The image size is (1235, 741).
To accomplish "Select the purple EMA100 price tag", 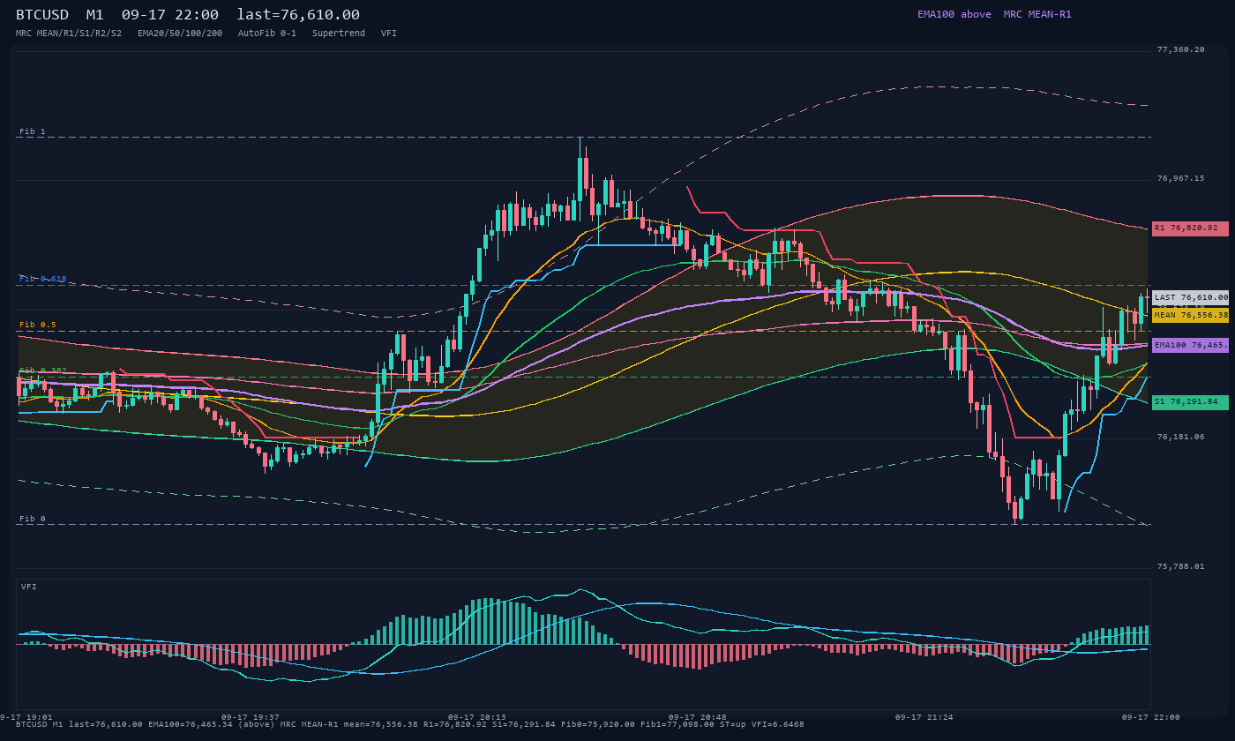I will [1190, 345].
